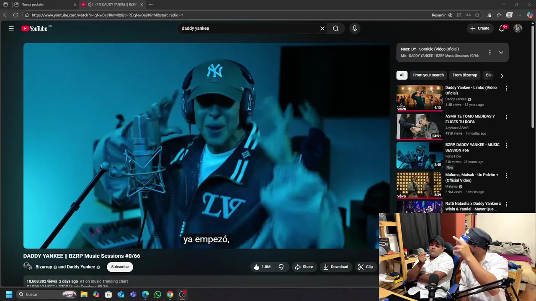Close the Nueva pestaña tab

pyautogui.click(x=75, y=5)
